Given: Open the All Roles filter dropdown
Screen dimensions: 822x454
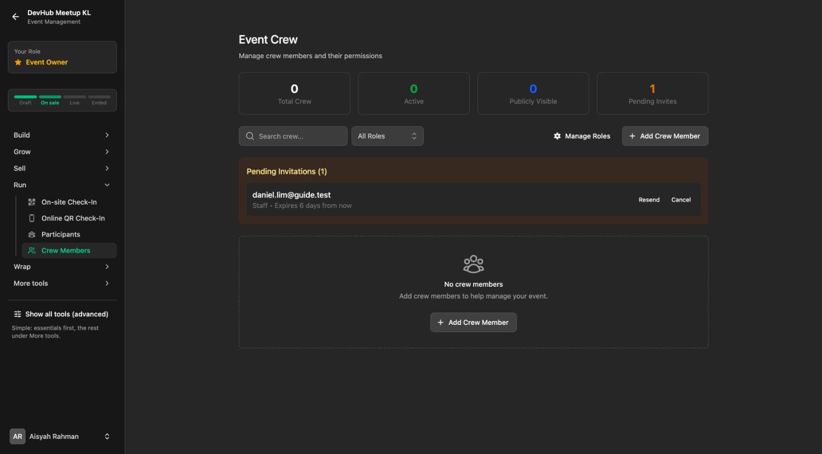Looking at the screenshot, I should pyautogui.click(x=388, y=136).
